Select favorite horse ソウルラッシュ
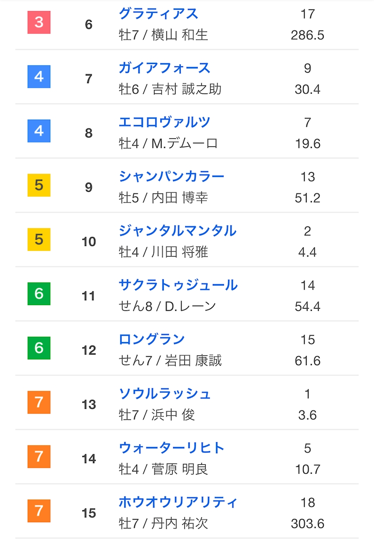374x540 pixels. (x=164, y=394)
